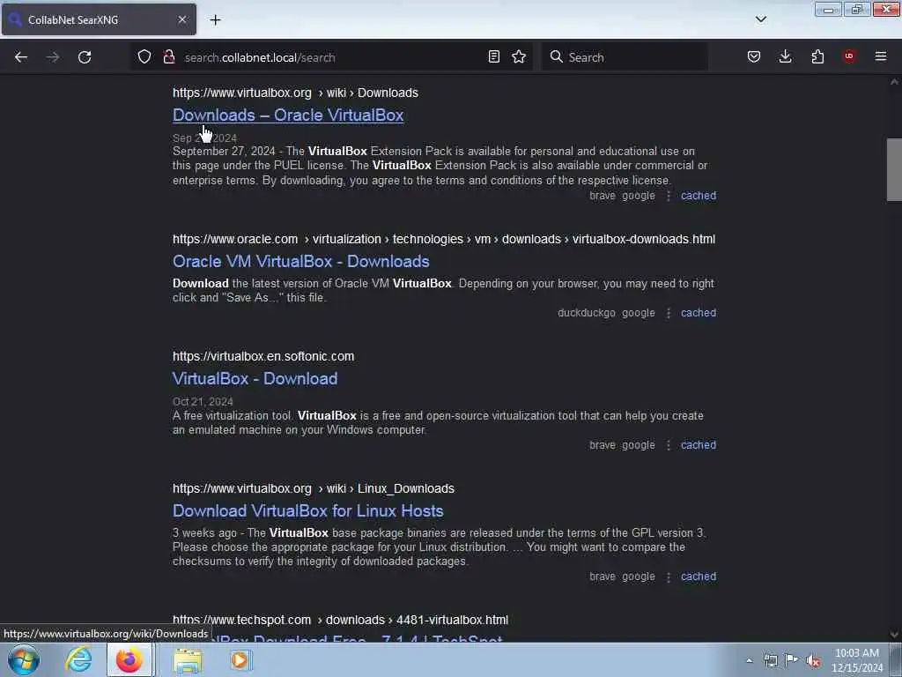Open Oracle VM VirtualBox - Downloads result

pyautogui.click(x=301, y=261)
